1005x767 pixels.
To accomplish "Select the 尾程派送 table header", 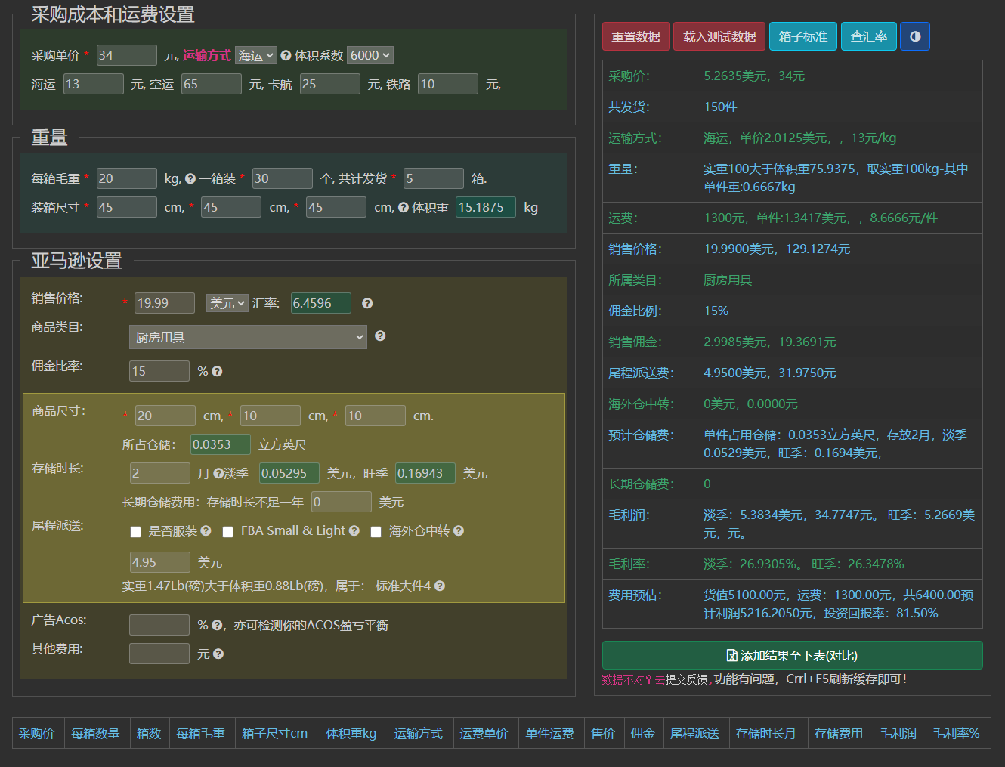I will [x=694, y=733].
